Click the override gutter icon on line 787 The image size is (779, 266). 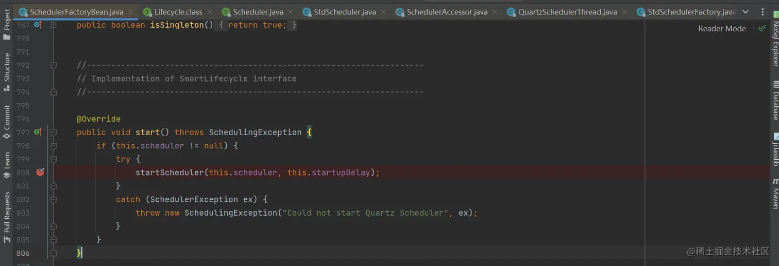[38, 25]
